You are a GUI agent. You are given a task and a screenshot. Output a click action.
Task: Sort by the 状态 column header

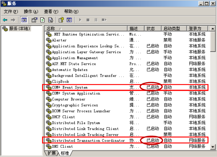153,28
